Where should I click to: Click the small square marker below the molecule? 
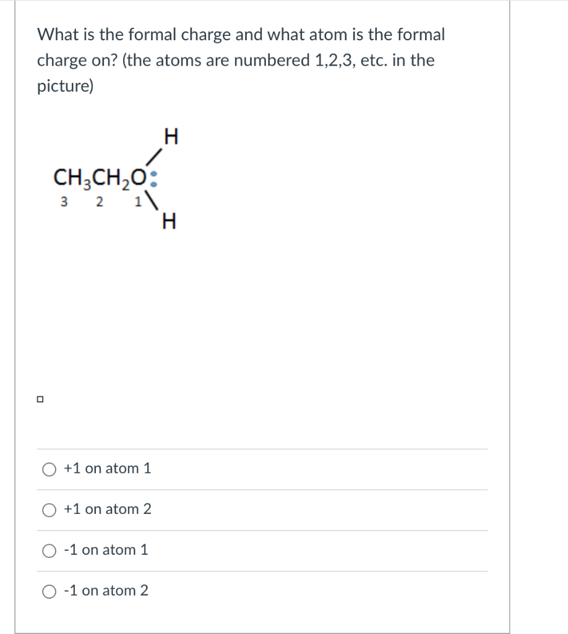click(40, 399)
